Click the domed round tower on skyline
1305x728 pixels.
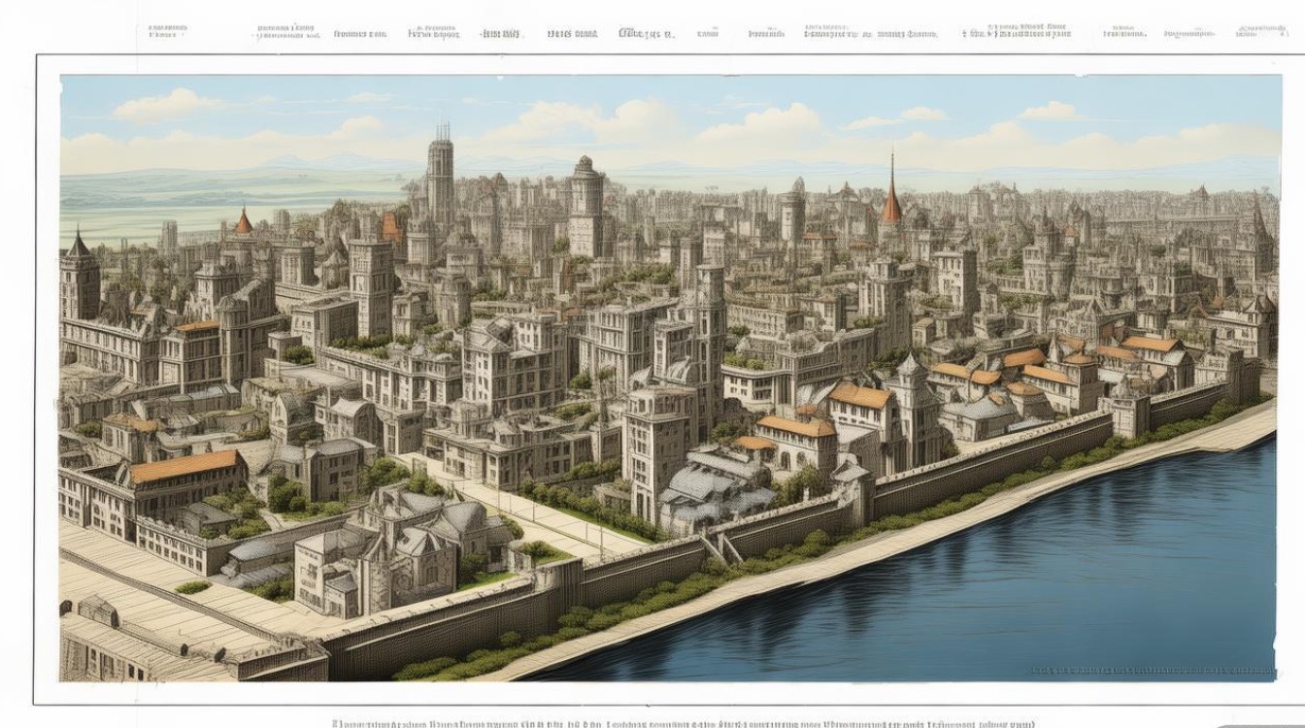tap(586, 189)
